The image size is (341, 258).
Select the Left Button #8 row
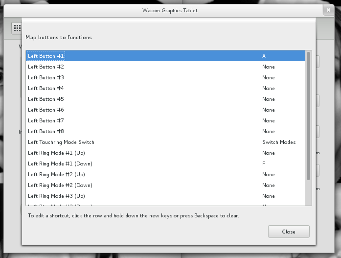[x=165, y=131]
